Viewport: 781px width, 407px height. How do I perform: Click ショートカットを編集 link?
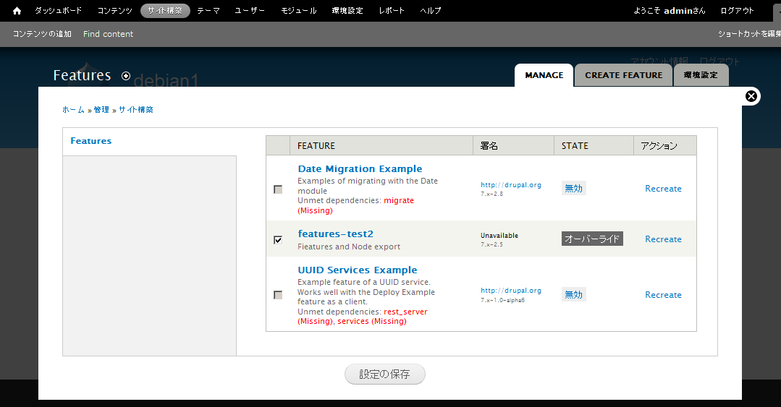point(749,34)
